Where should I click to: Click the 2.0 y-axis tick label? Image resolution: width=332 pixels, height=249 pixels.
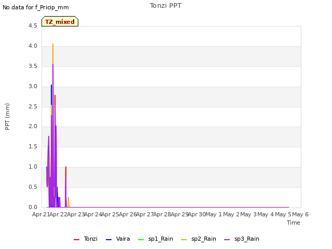tap(33, 127)
